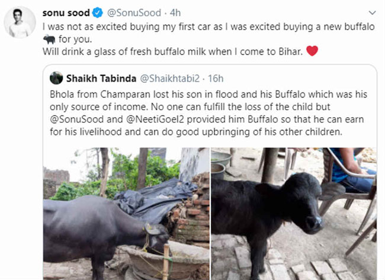Click the buffalo emoji in the tweet
The image size is (385, 280).
51,38
